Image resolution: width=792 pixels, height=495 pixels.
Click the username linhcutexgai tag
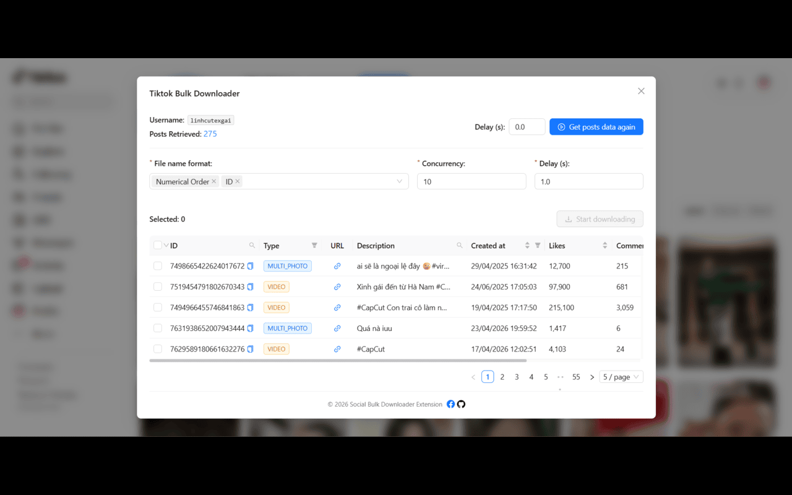click(211, 121)
